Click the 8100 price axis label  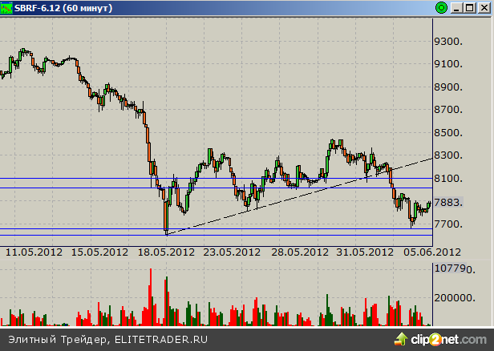tap(447, 179)
